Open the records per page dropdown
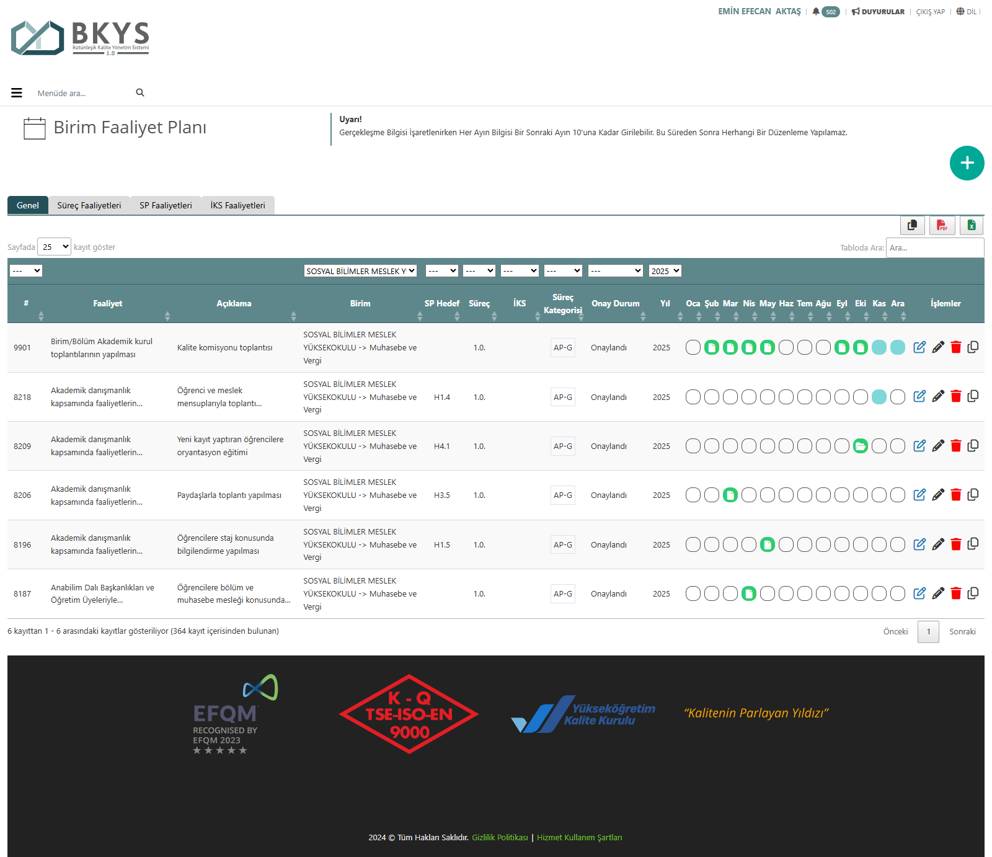The height and width of the screenshot is (857, 992). (x=55, y=247)
